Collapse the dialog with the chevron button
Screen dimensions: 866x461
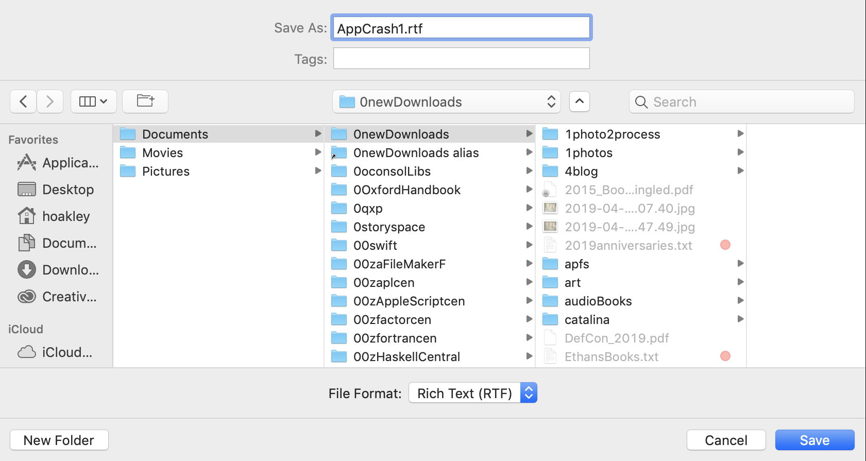click(579, 101)
